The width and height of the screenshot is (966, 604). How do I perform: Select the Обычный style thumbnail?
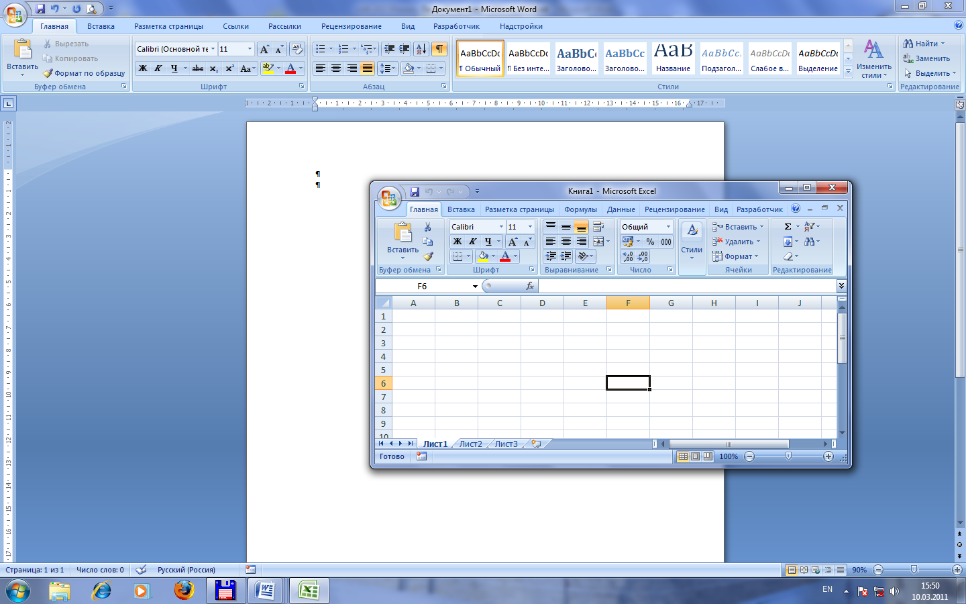click(480, 58)
